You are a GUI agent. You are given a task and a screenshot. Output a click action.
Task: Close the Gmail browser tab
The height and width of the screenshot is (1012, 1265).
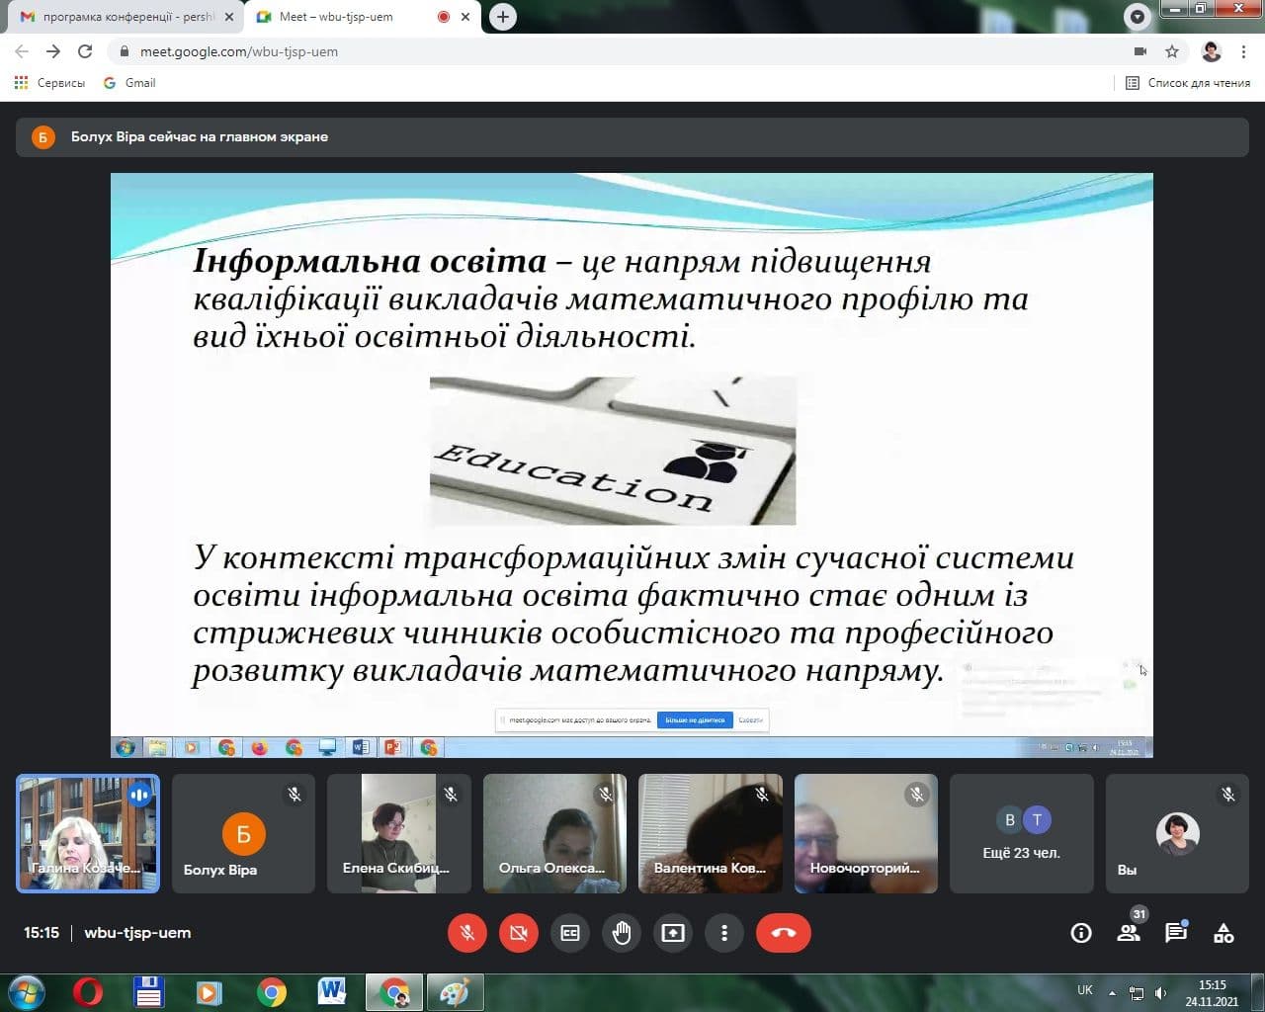[229, 17]
